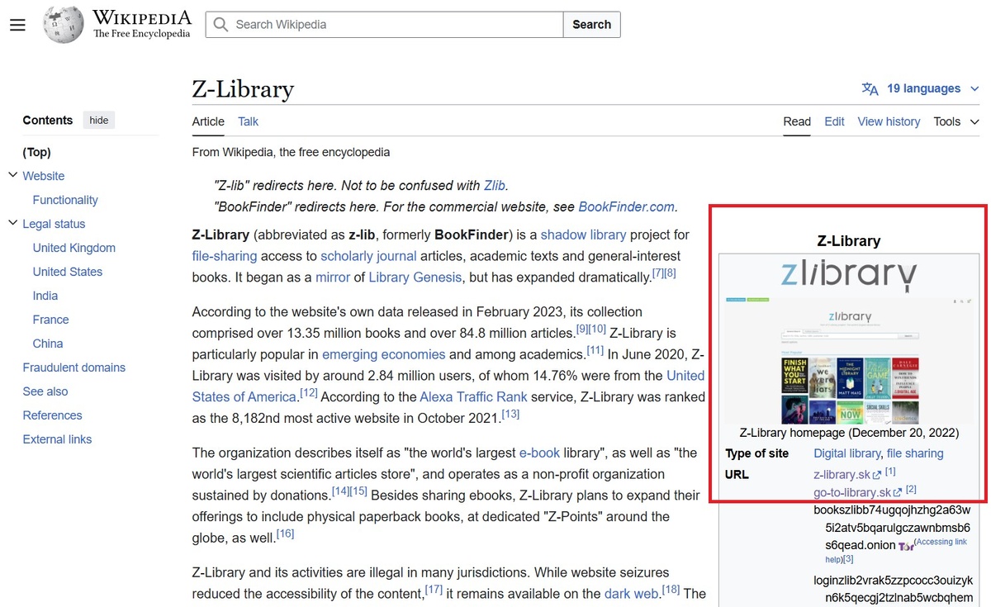The width and height of the screenshot is (991, 607).
Task: Collapse the Website section in contents
Action: tap(12, 175)
